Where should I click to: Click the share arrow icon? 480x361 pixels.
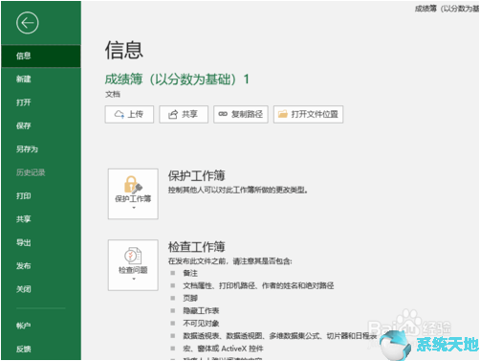pos(173,114)
